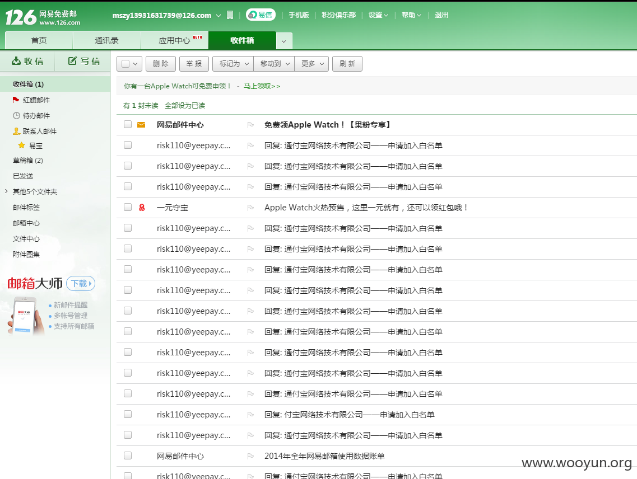Open 文件中心 in the sidebar
This screenshot has width=637, height=479.
[26, 239]
